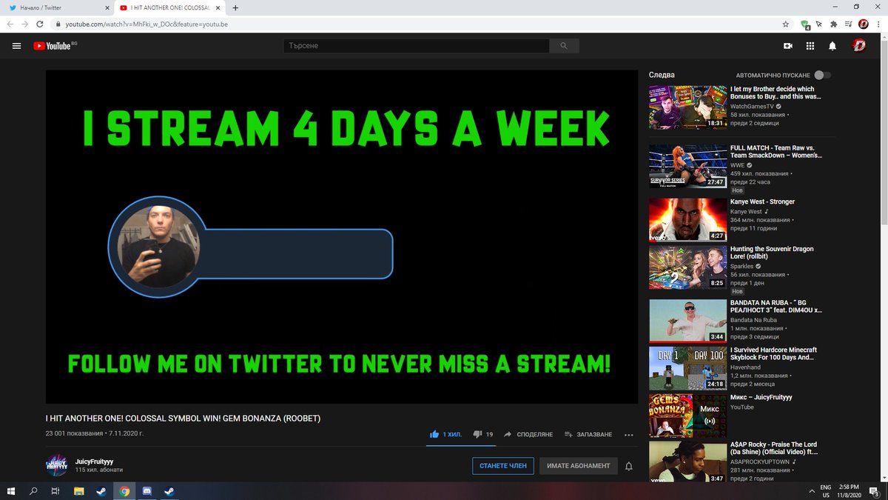
Task: Open the WatchGamesTV channel name
Action: click(x=752, y=106)
